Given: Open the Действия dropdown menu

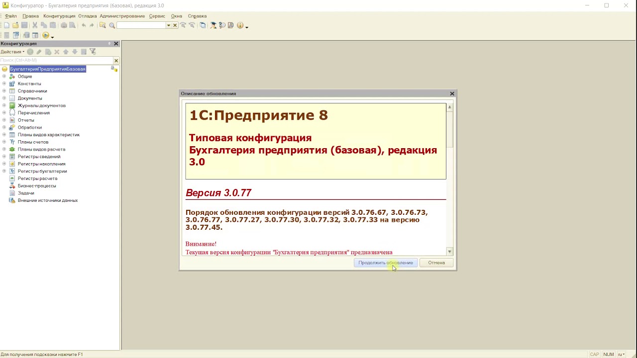Looking at the screenshot, I should tap(12, 52).
